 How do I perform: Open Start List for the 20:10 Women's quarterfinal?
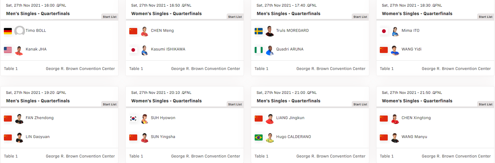235,104
